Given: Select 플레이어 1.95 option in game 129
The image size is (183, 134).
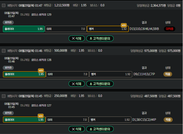Looking at the screenshot, I should click(24, 29).
